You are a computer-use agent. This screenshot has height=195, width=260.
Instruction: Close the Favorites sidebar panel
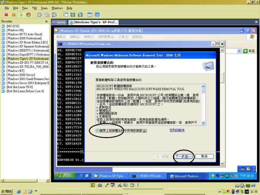pos(46,21)
